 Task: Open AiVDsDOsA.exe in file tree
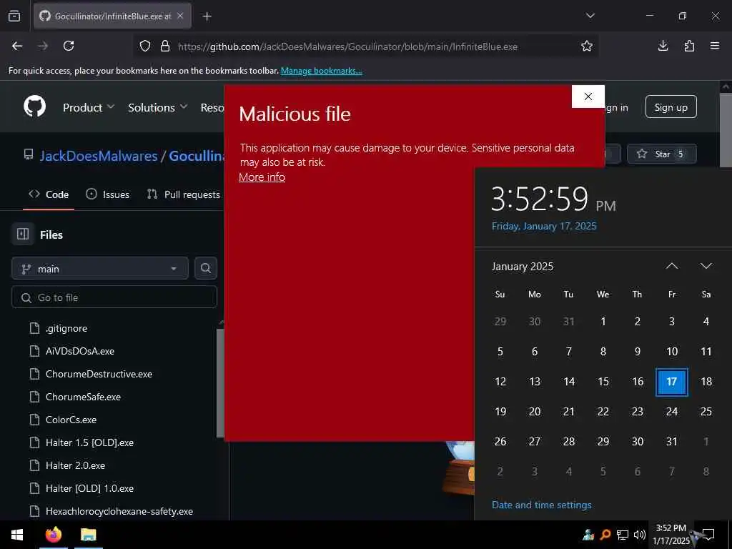click(80, 351)
